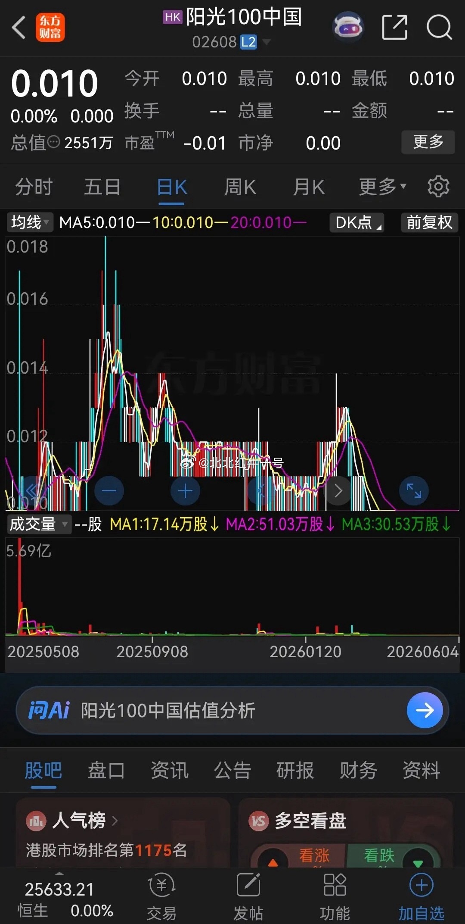Tap the VS icon in 多空看盘

point(258,821)
